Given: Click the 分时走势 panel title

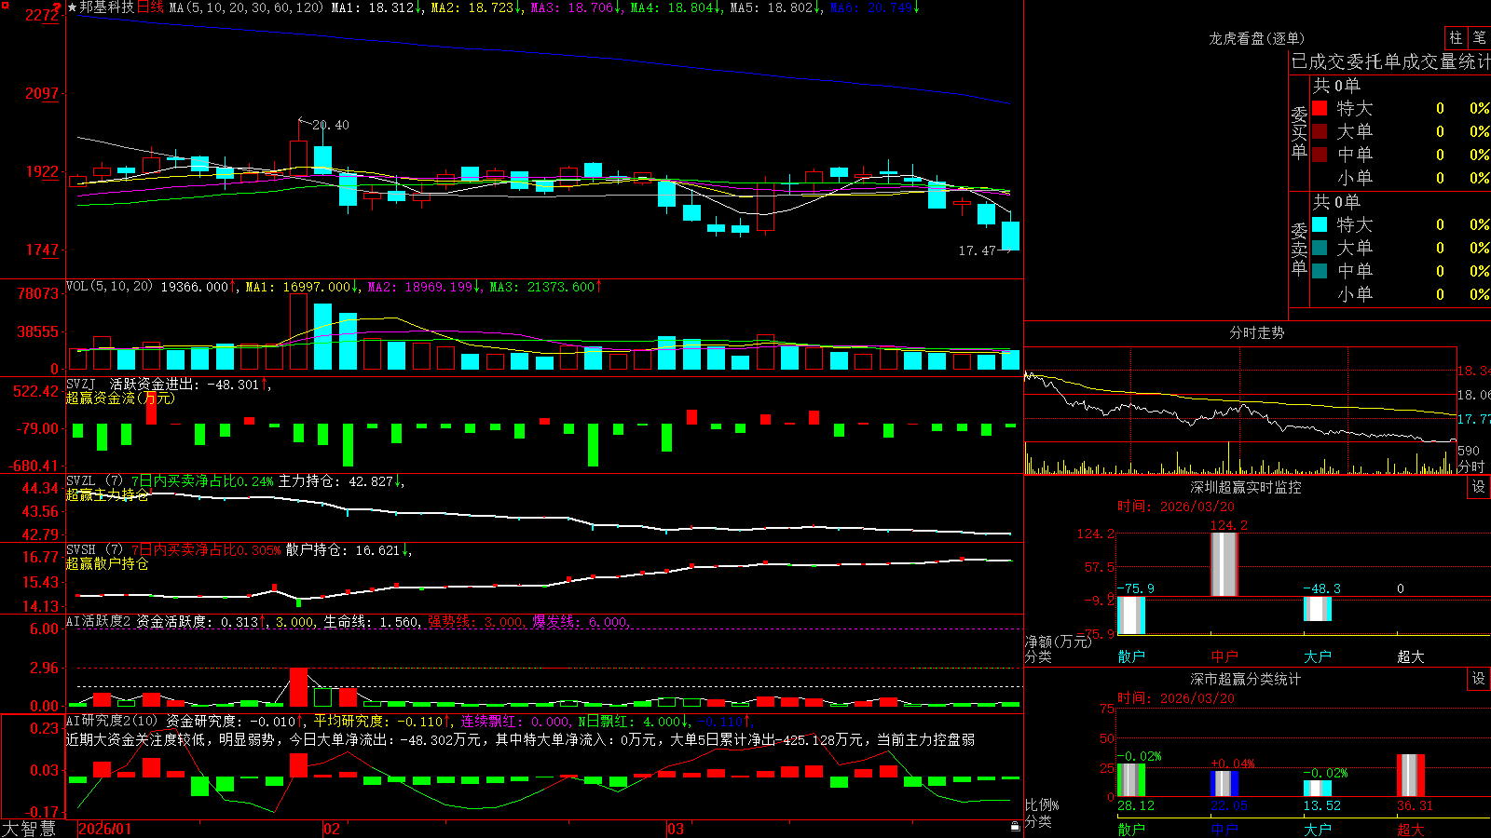Looking at the screenshot, I should point(1256,332).
